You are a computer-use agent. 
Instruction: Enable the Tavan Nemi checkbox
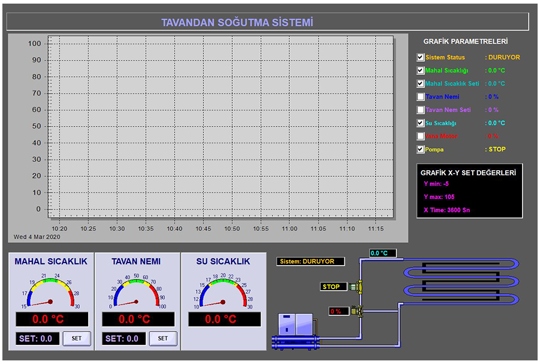click(x=420, y=97)
